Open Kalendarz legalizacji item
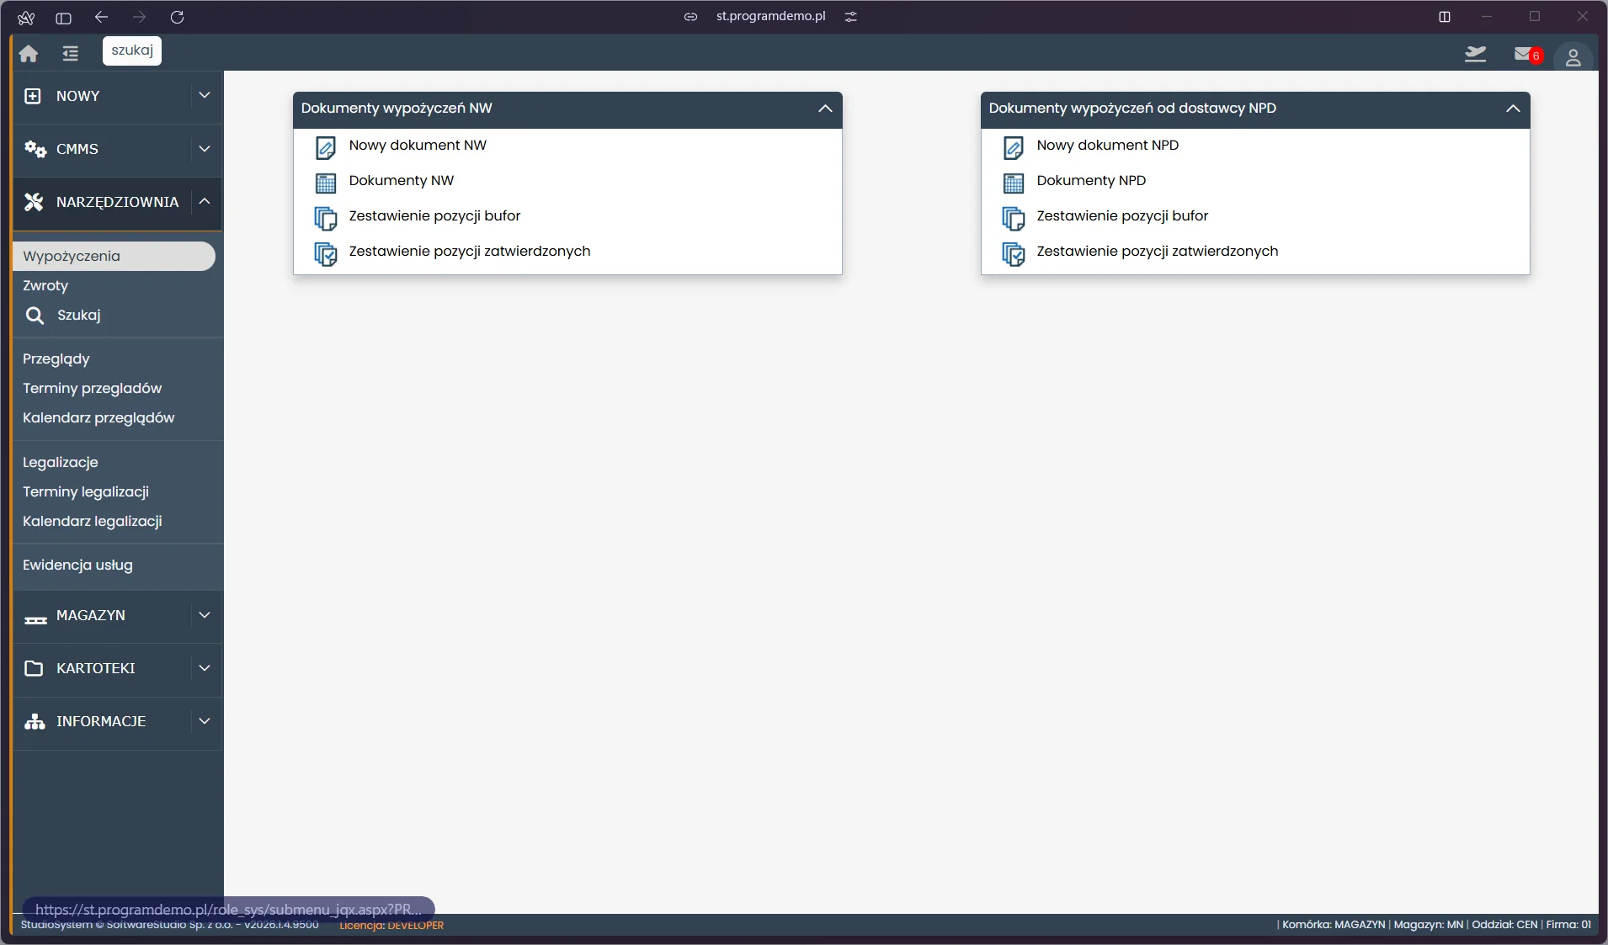The height and width of the screenshot is (945, 1608). click(93, 522)
